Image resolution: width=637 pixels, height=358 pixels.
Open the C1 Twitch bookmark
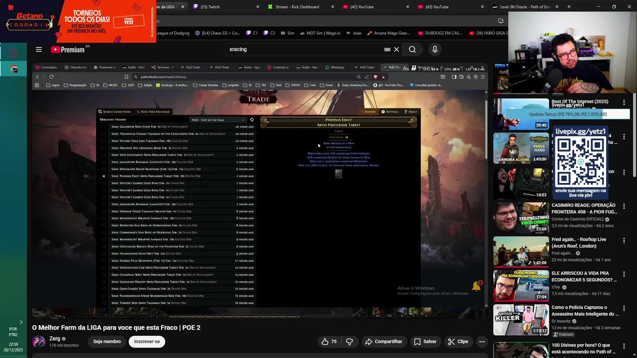tap(252, 33)
